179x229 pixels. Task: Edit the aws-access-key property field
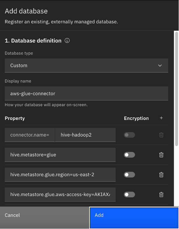[x=60, y=194]
